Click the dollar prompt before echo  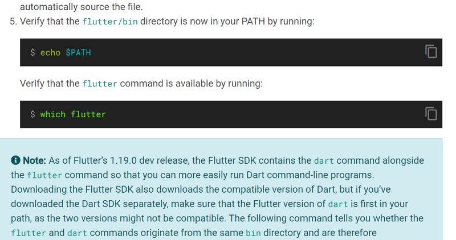[x=32, y=52]
